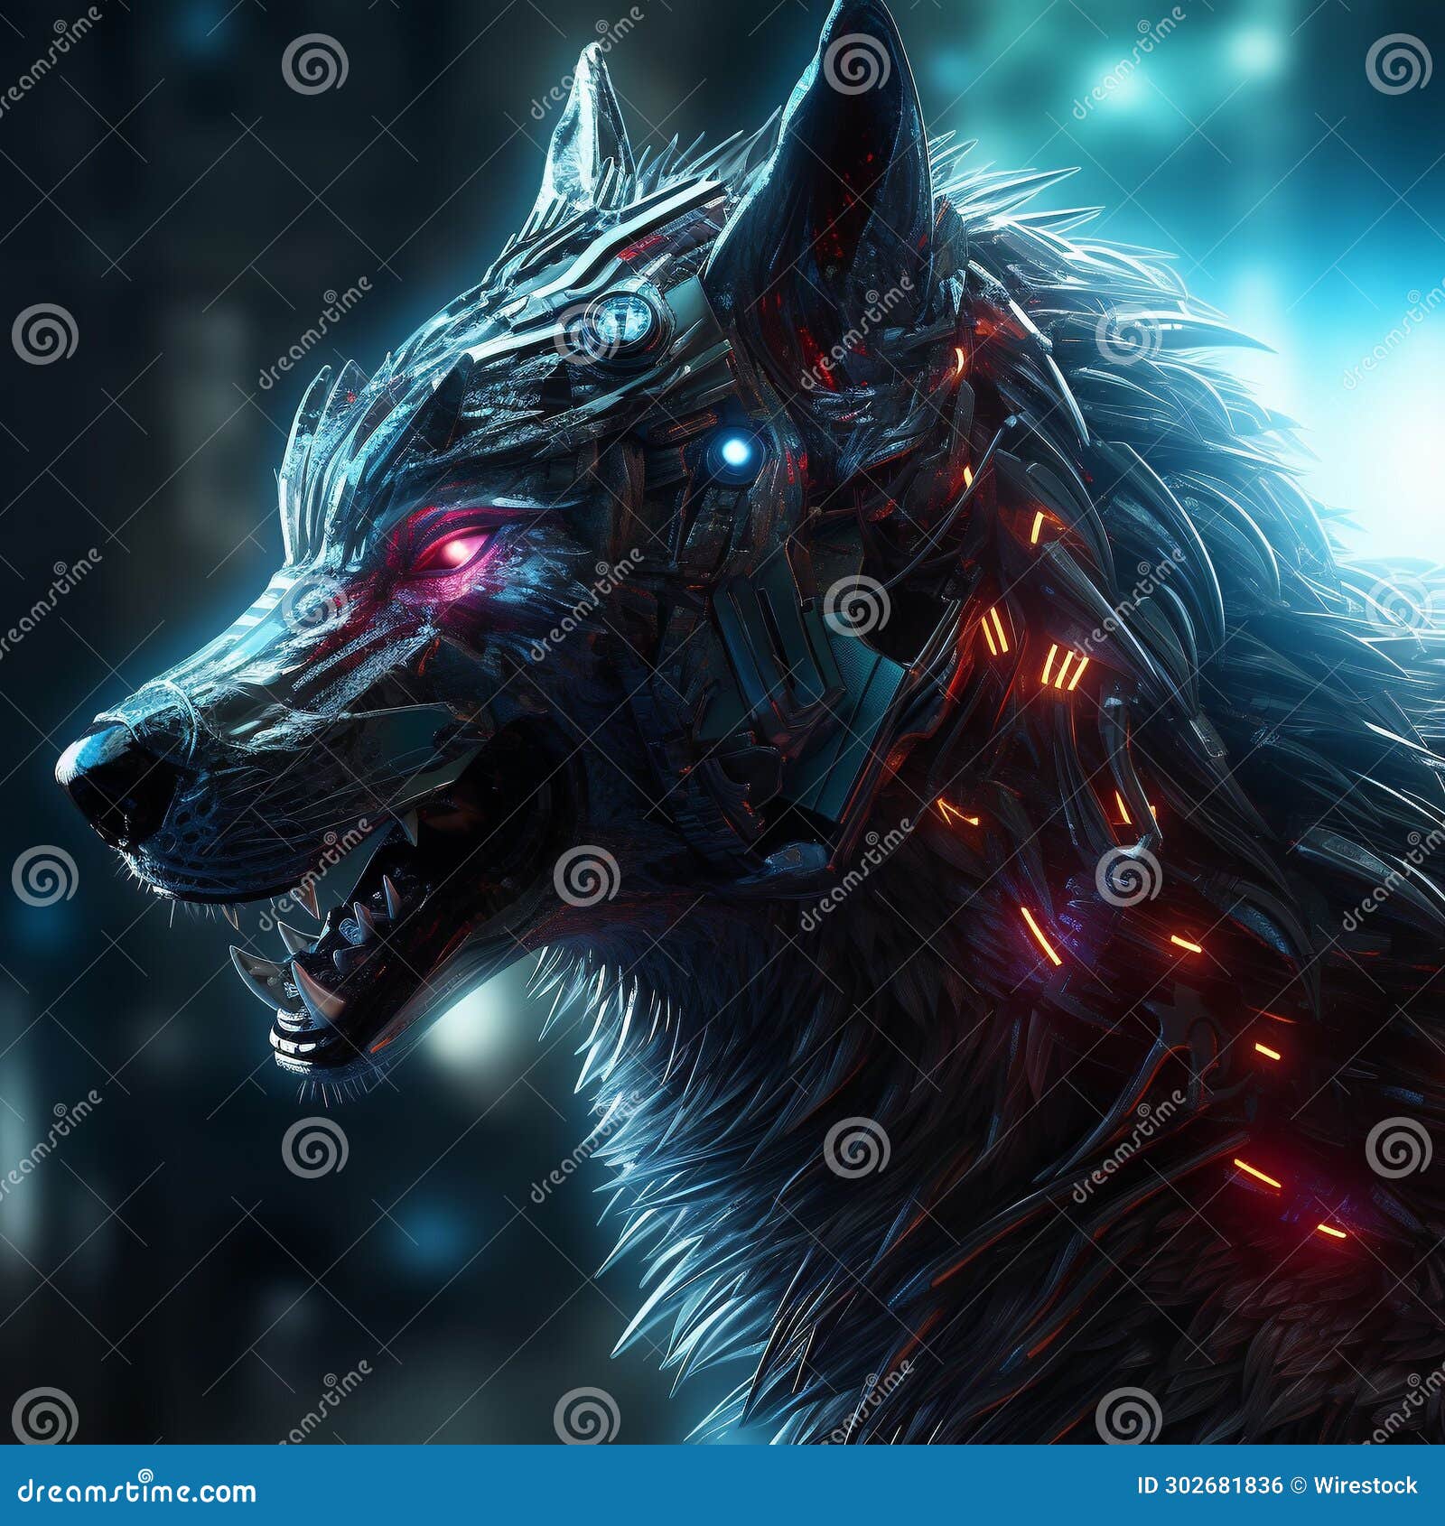Select the spiral icon in the dreamstime.com footer logo

pos(144,1475)
